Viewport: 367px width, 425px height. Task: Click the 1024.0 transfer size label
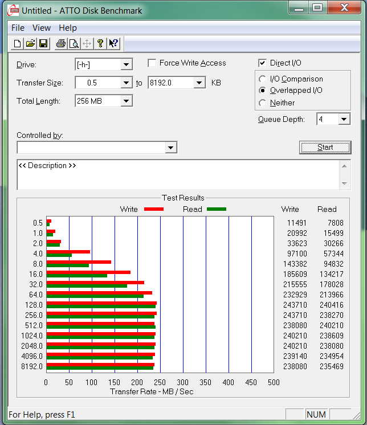click(x=32, y=336)
